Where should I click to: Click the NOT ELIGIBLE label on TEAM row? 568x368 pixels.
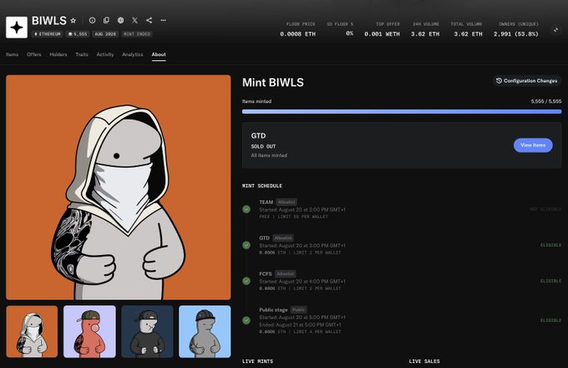(x=545, y=209)
